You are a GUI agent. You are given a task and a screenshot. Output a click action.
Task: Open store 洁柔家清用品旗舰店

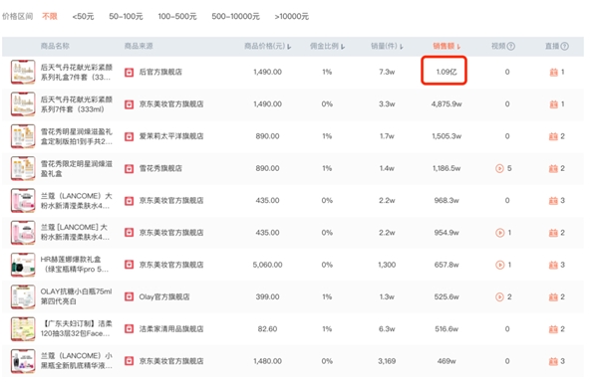(171, 329)
